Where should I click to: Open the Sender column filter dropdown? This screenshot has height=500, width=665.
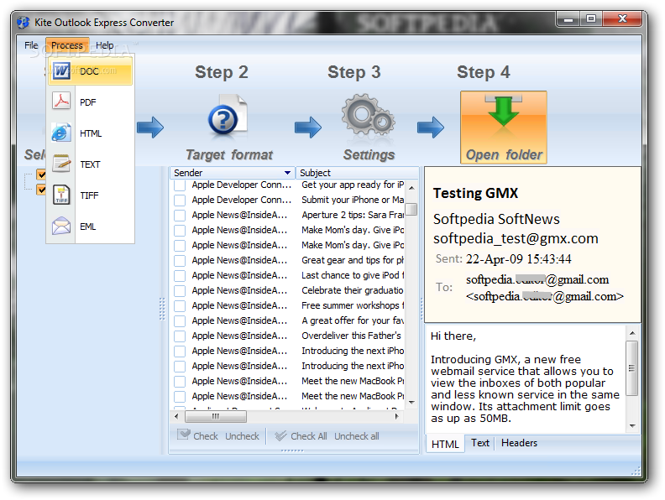(287, 173)
